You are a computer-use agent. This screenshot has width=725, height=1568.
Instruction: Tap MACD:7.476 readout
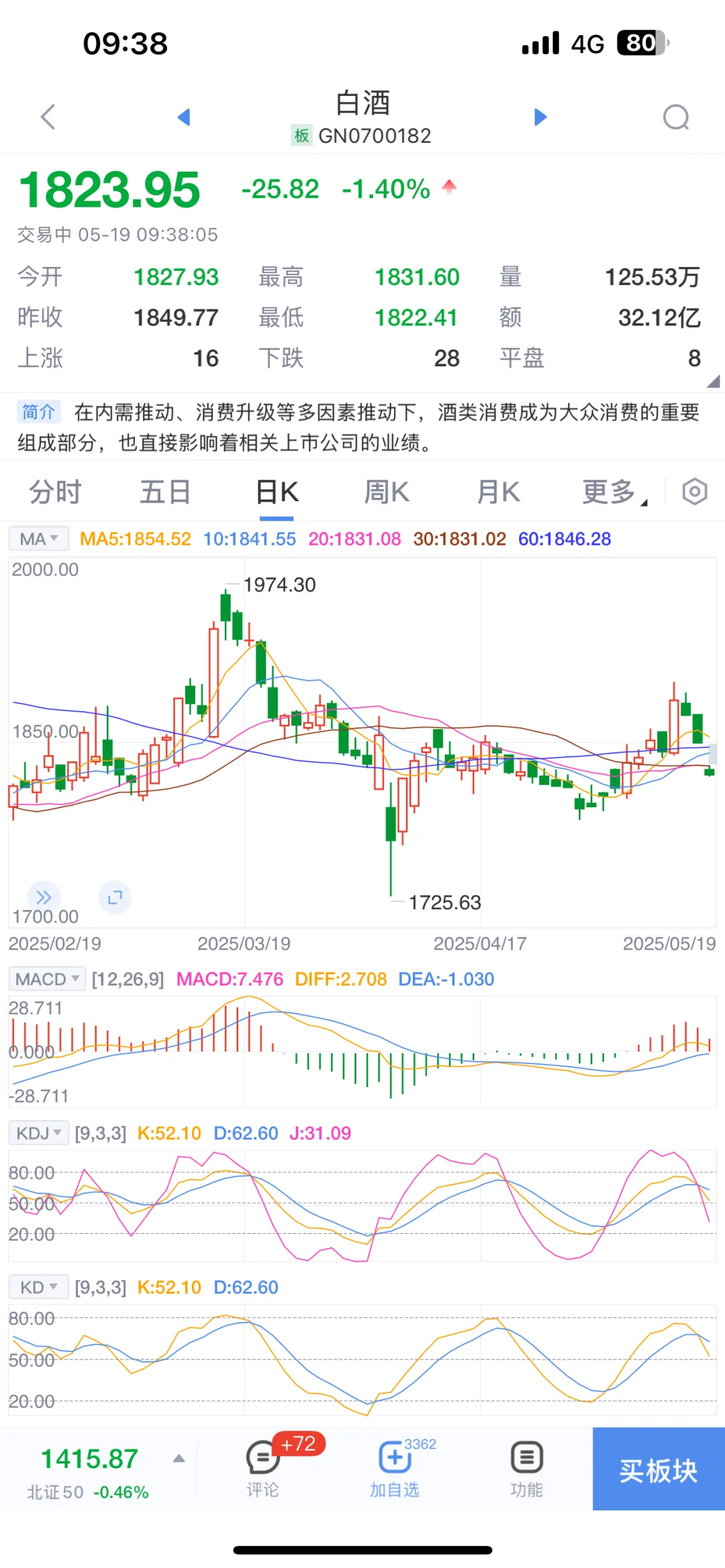pos(230,979)
